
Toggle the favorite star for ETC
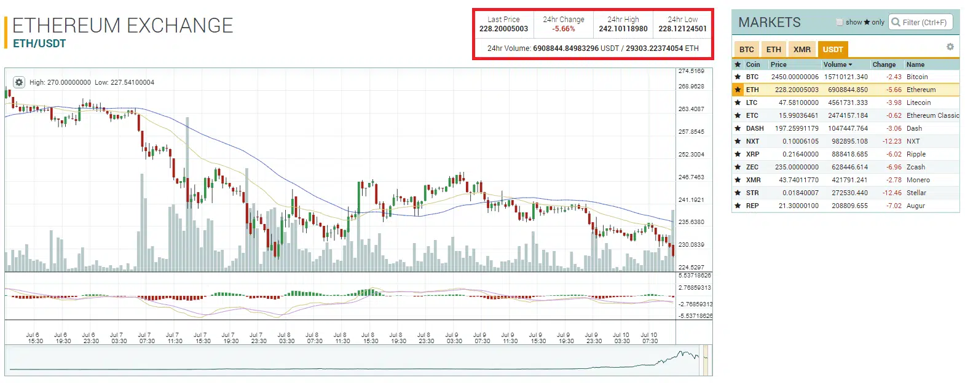(738, 115)
